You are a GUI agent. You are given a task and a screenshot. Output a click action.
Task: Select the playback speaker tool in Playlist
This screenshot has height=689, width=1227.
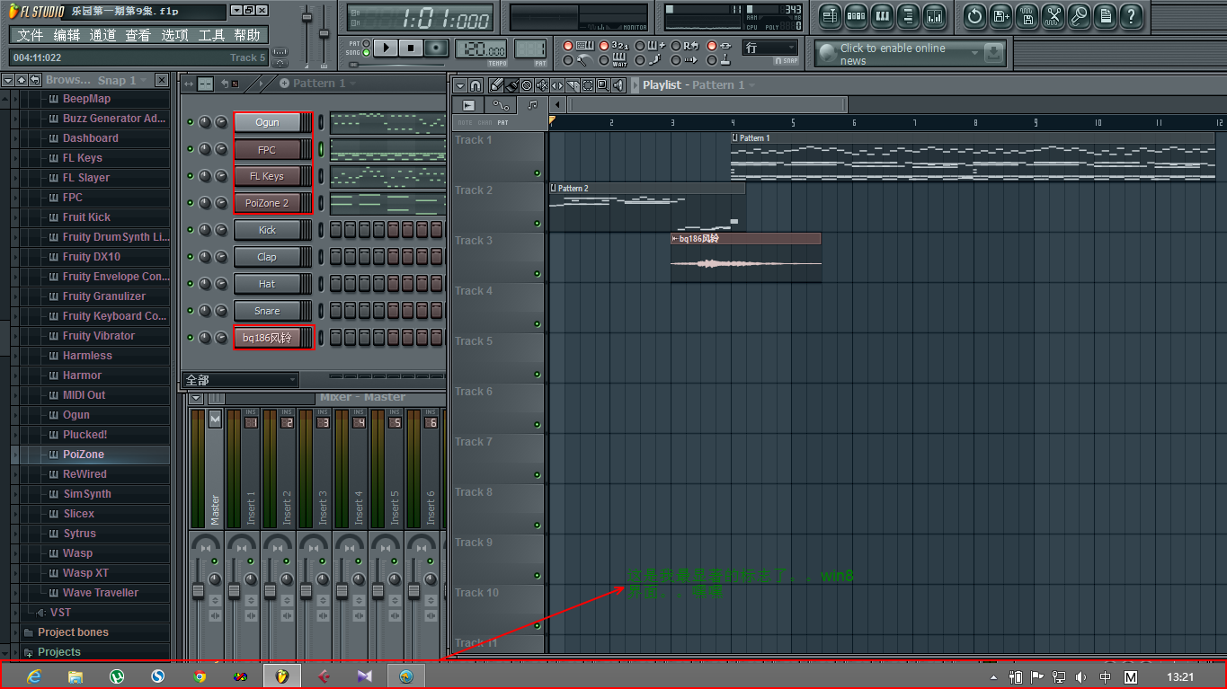pos(618,85)
